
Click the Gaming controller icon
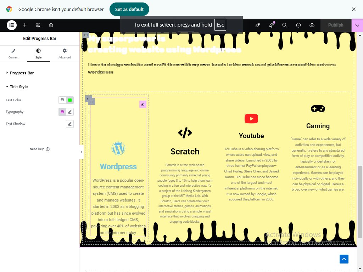pyautogui.click(x=318, y=108)
